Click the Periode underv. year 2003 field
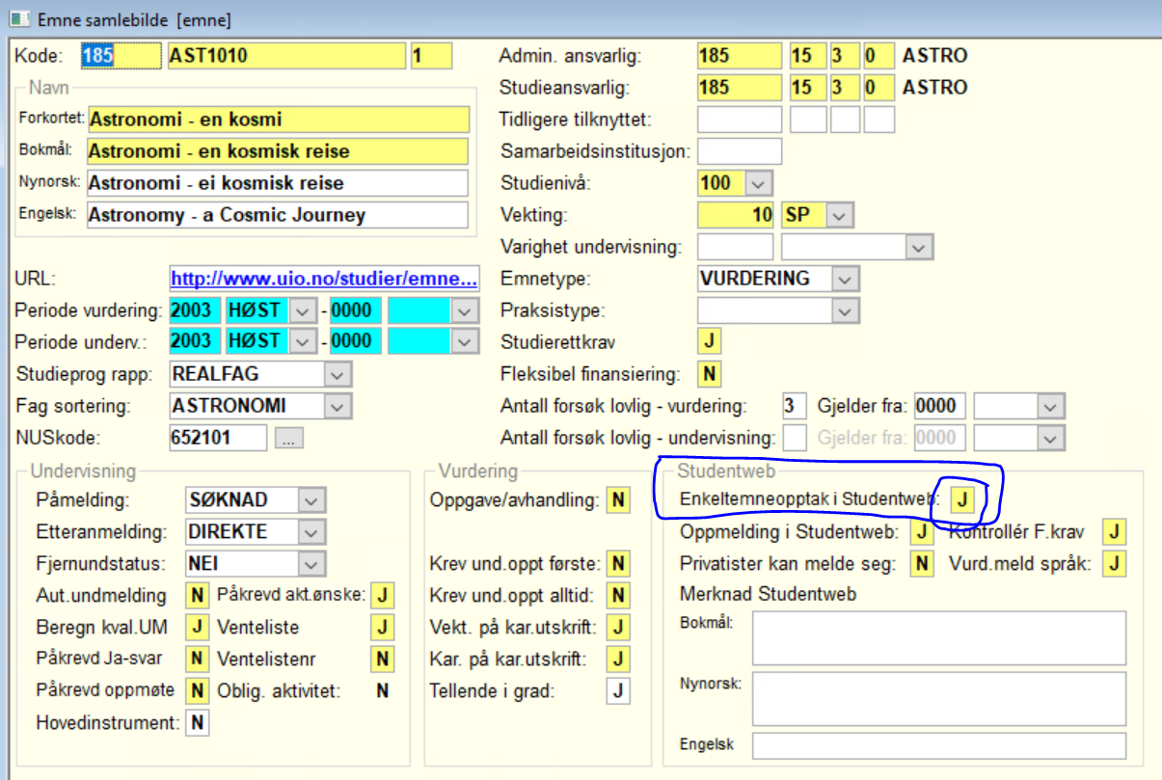 click(x=195, y=342)
